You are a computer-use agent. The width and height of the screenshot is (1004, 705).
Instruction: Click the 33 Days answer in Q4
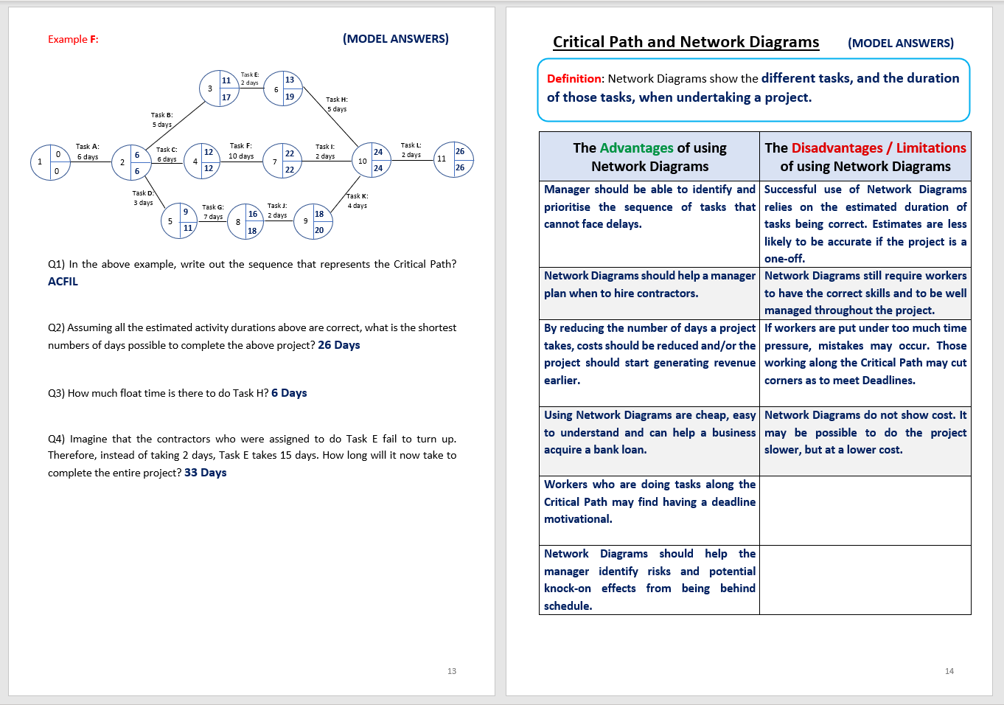pos(204,472)
